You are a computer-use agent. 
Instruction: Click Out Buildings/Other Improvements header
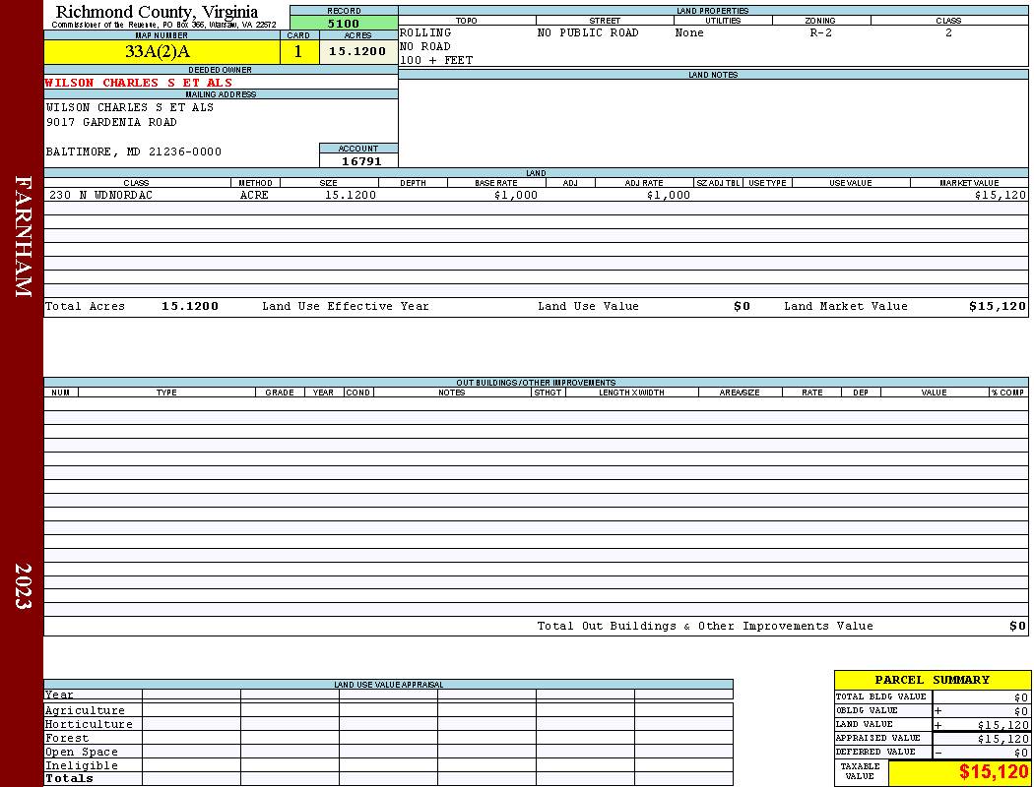(x=536, y=382)
